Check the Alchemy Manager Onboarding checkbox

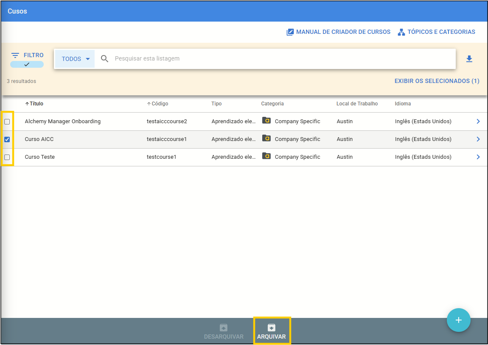7,121
